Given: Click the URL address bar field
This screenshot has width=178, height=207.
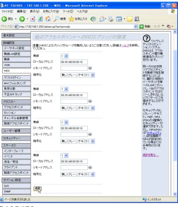Looking at the screenshot, I should (76, 27).
